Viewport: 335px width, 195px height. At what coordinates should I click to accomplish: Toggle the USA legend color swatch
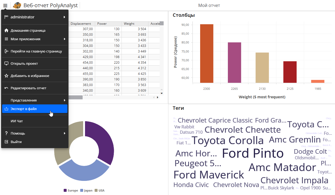coord(96,190)
